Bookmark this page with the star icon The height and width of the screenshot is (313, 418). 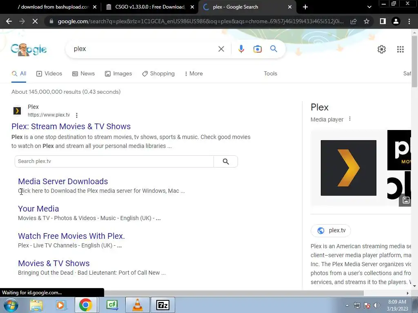coord(367,21)
